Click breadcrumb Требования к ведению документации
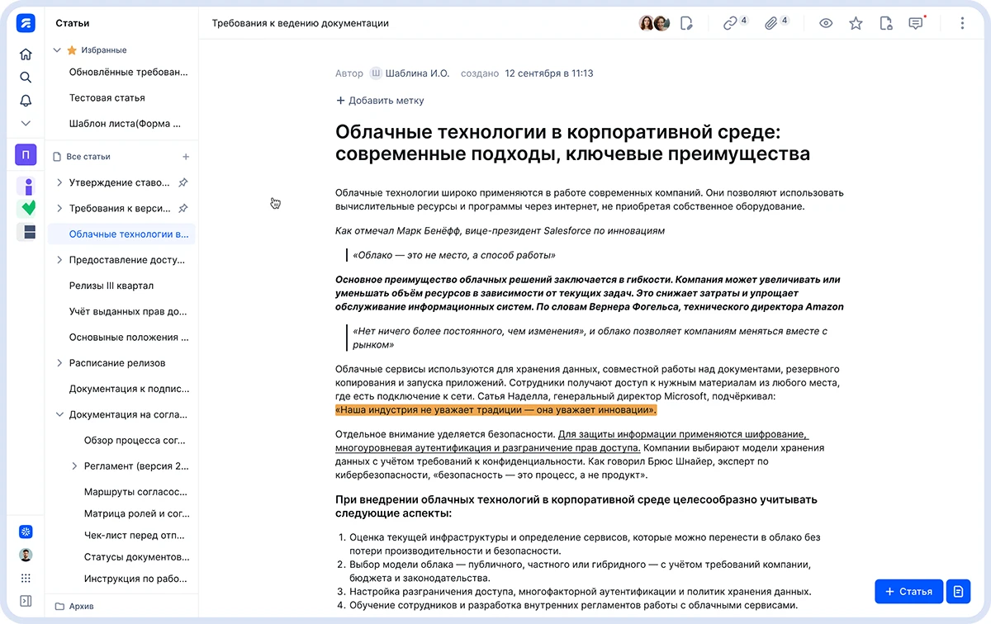The width and height of the screenshot is (991, 624). coord(301,23)
